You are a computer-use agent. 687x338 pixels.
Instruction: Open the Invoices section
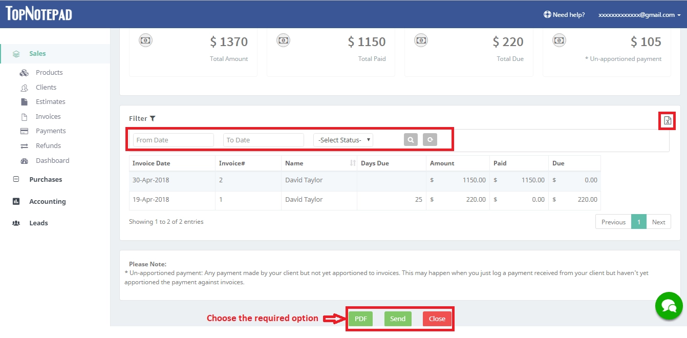[x=48, y=116]
